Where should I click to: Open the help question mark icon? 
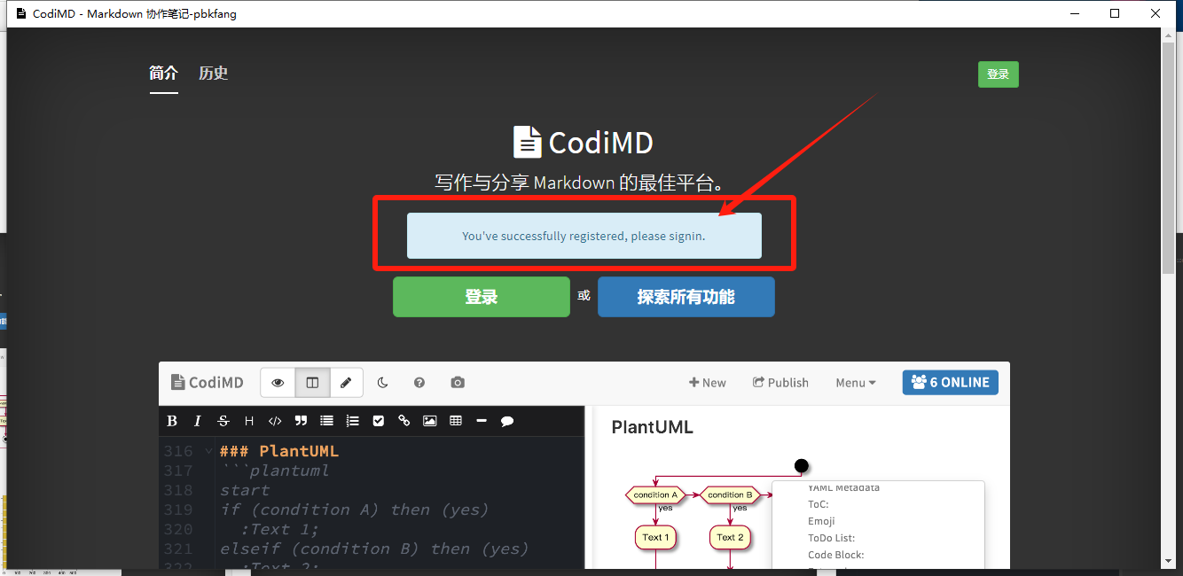(419, 383)
